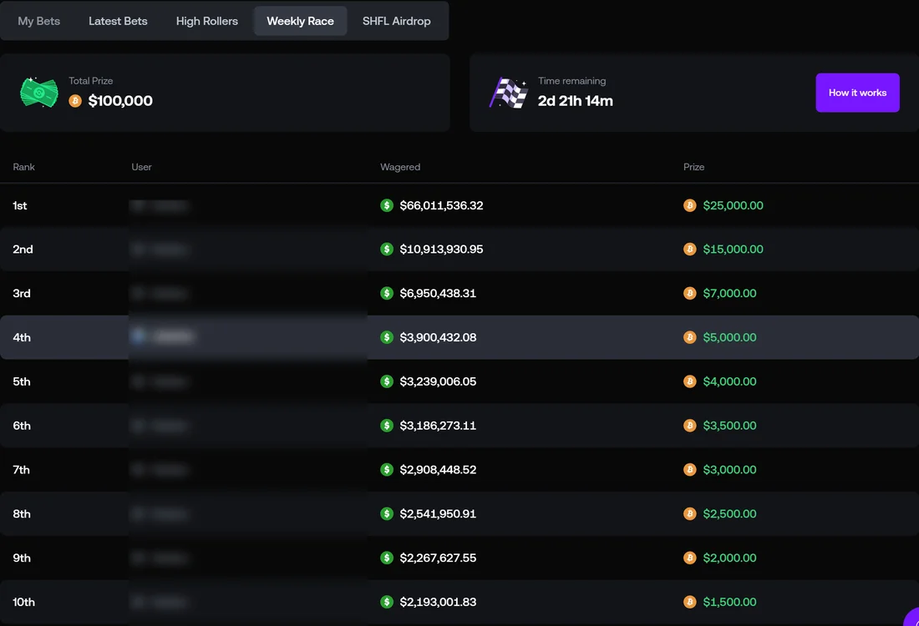Click the dollar icon beside $3,900,432.08
The width and height of the screenshot is (919, 626).
coord(387,337)
